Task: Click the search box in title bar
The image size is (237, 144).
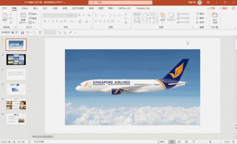Action: pos(120,3)
